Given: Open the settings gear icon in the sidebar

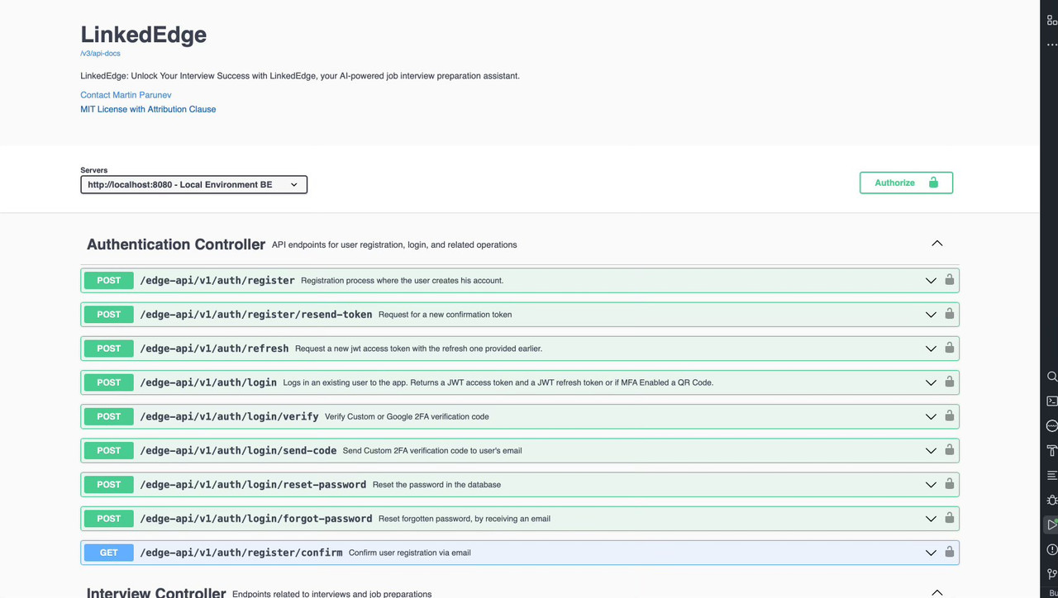Looking at the screenshot, I should (1051, 500).
